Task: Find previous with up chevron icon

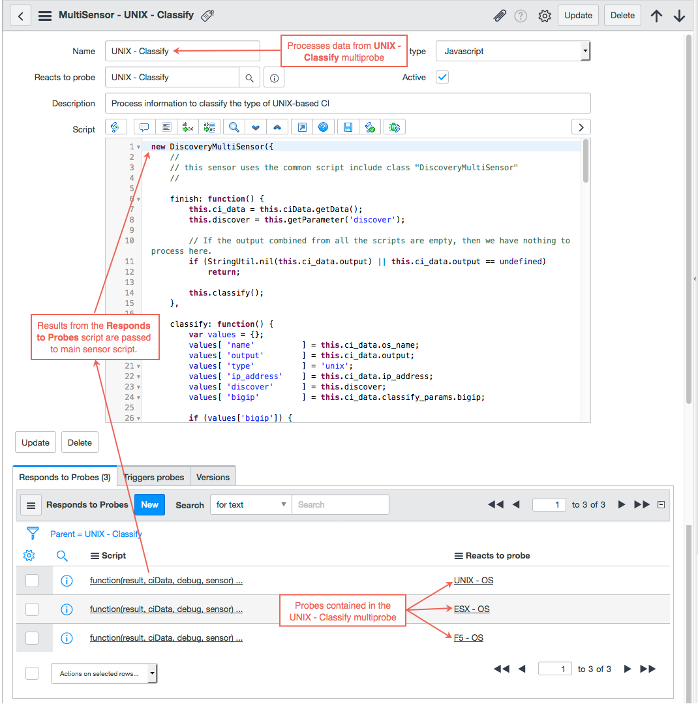Action: [x=277, y=127]
